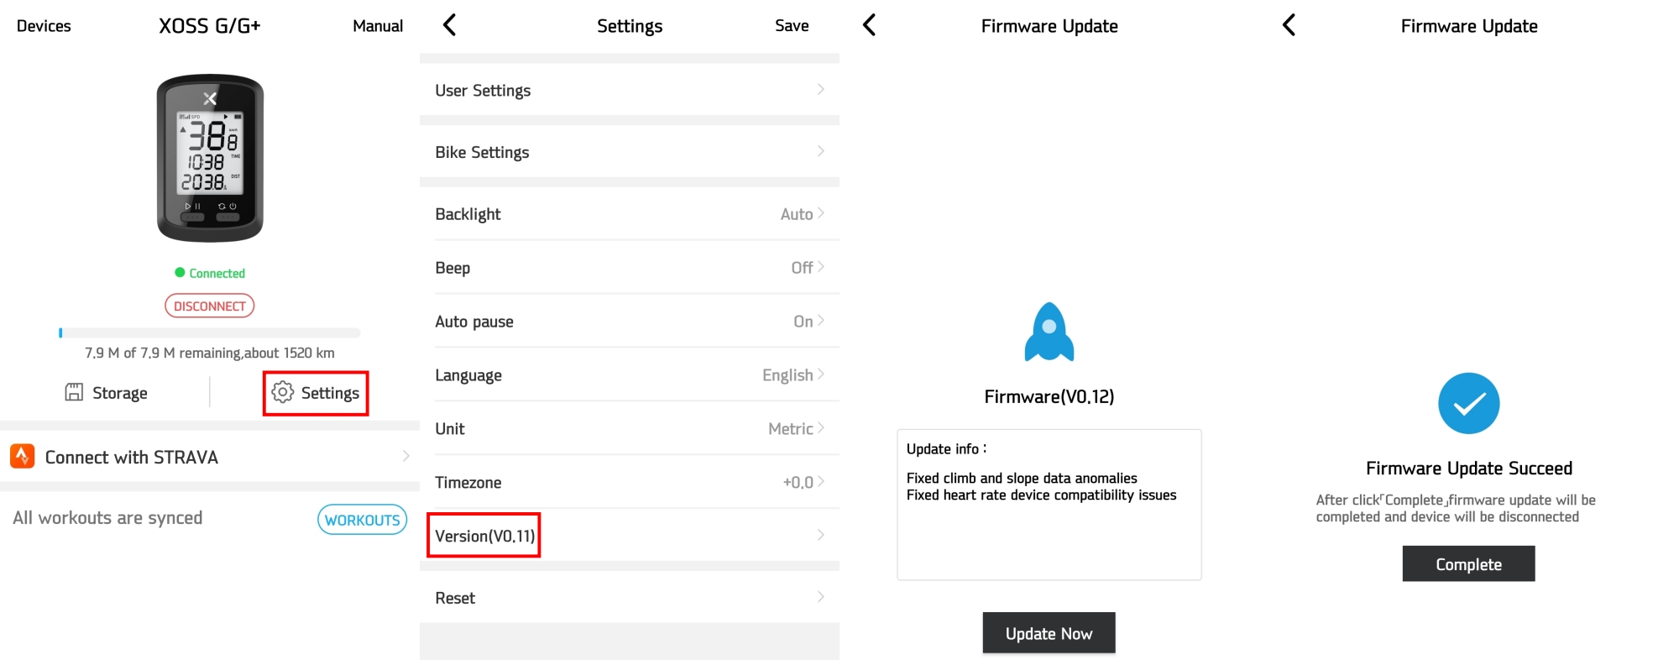1679x660 pixels.
Task: Tap the blue rocket firmware icon
Action: coord(1049,332)
